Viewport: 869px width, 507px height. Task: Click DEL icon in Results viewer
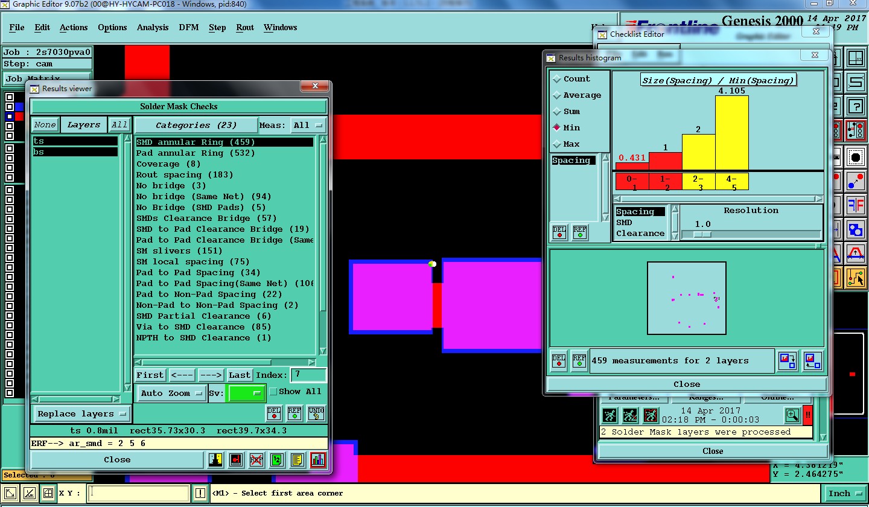point(274,413)
